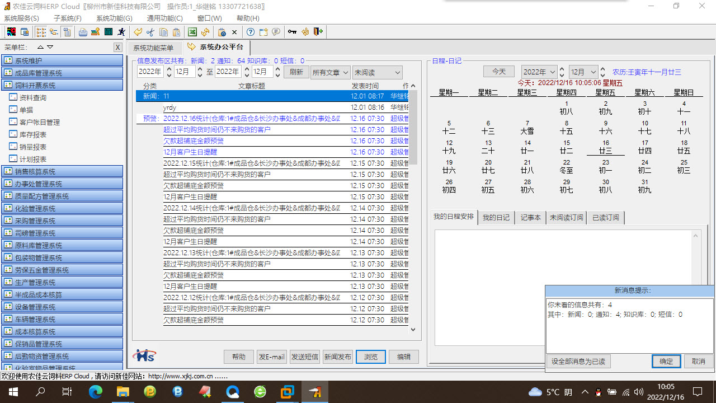Click the 新闻发布 button
Image resolution: width=716 pixels, height=403 pixels.
point(338,357)
